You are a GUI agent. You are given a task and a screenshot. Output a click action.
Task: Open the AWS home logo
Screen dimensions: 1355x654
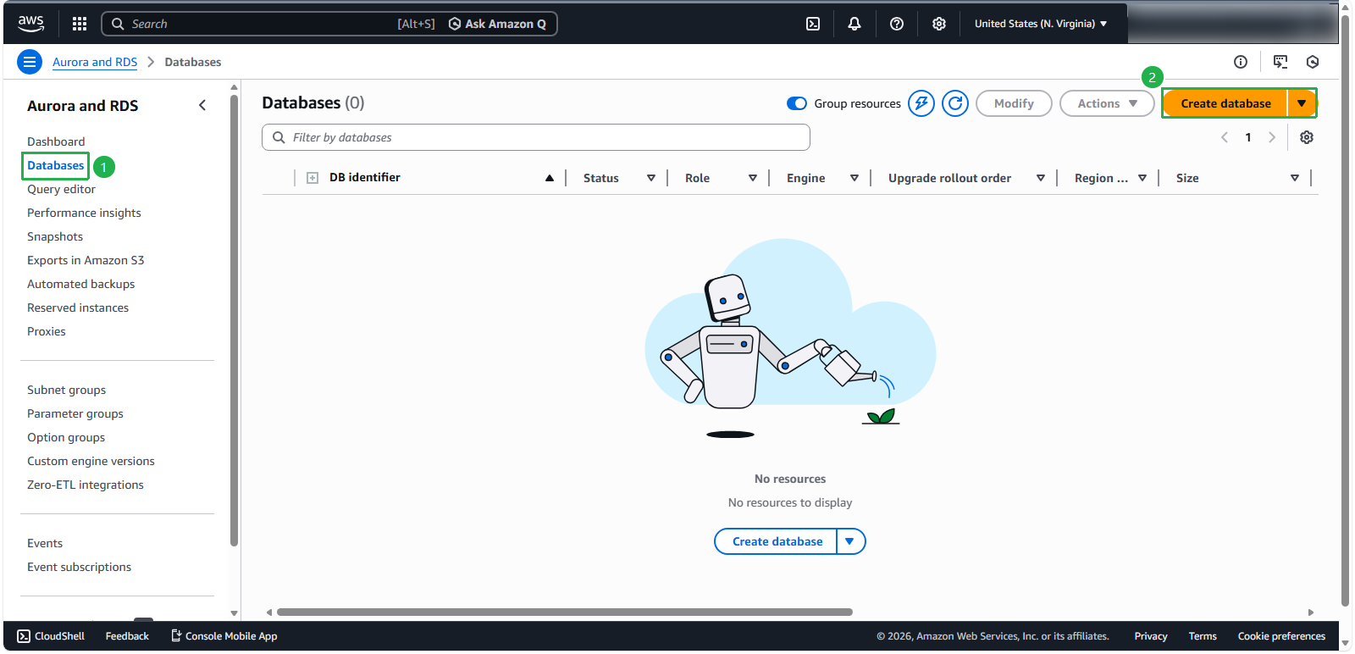click(x=31, y=23)
